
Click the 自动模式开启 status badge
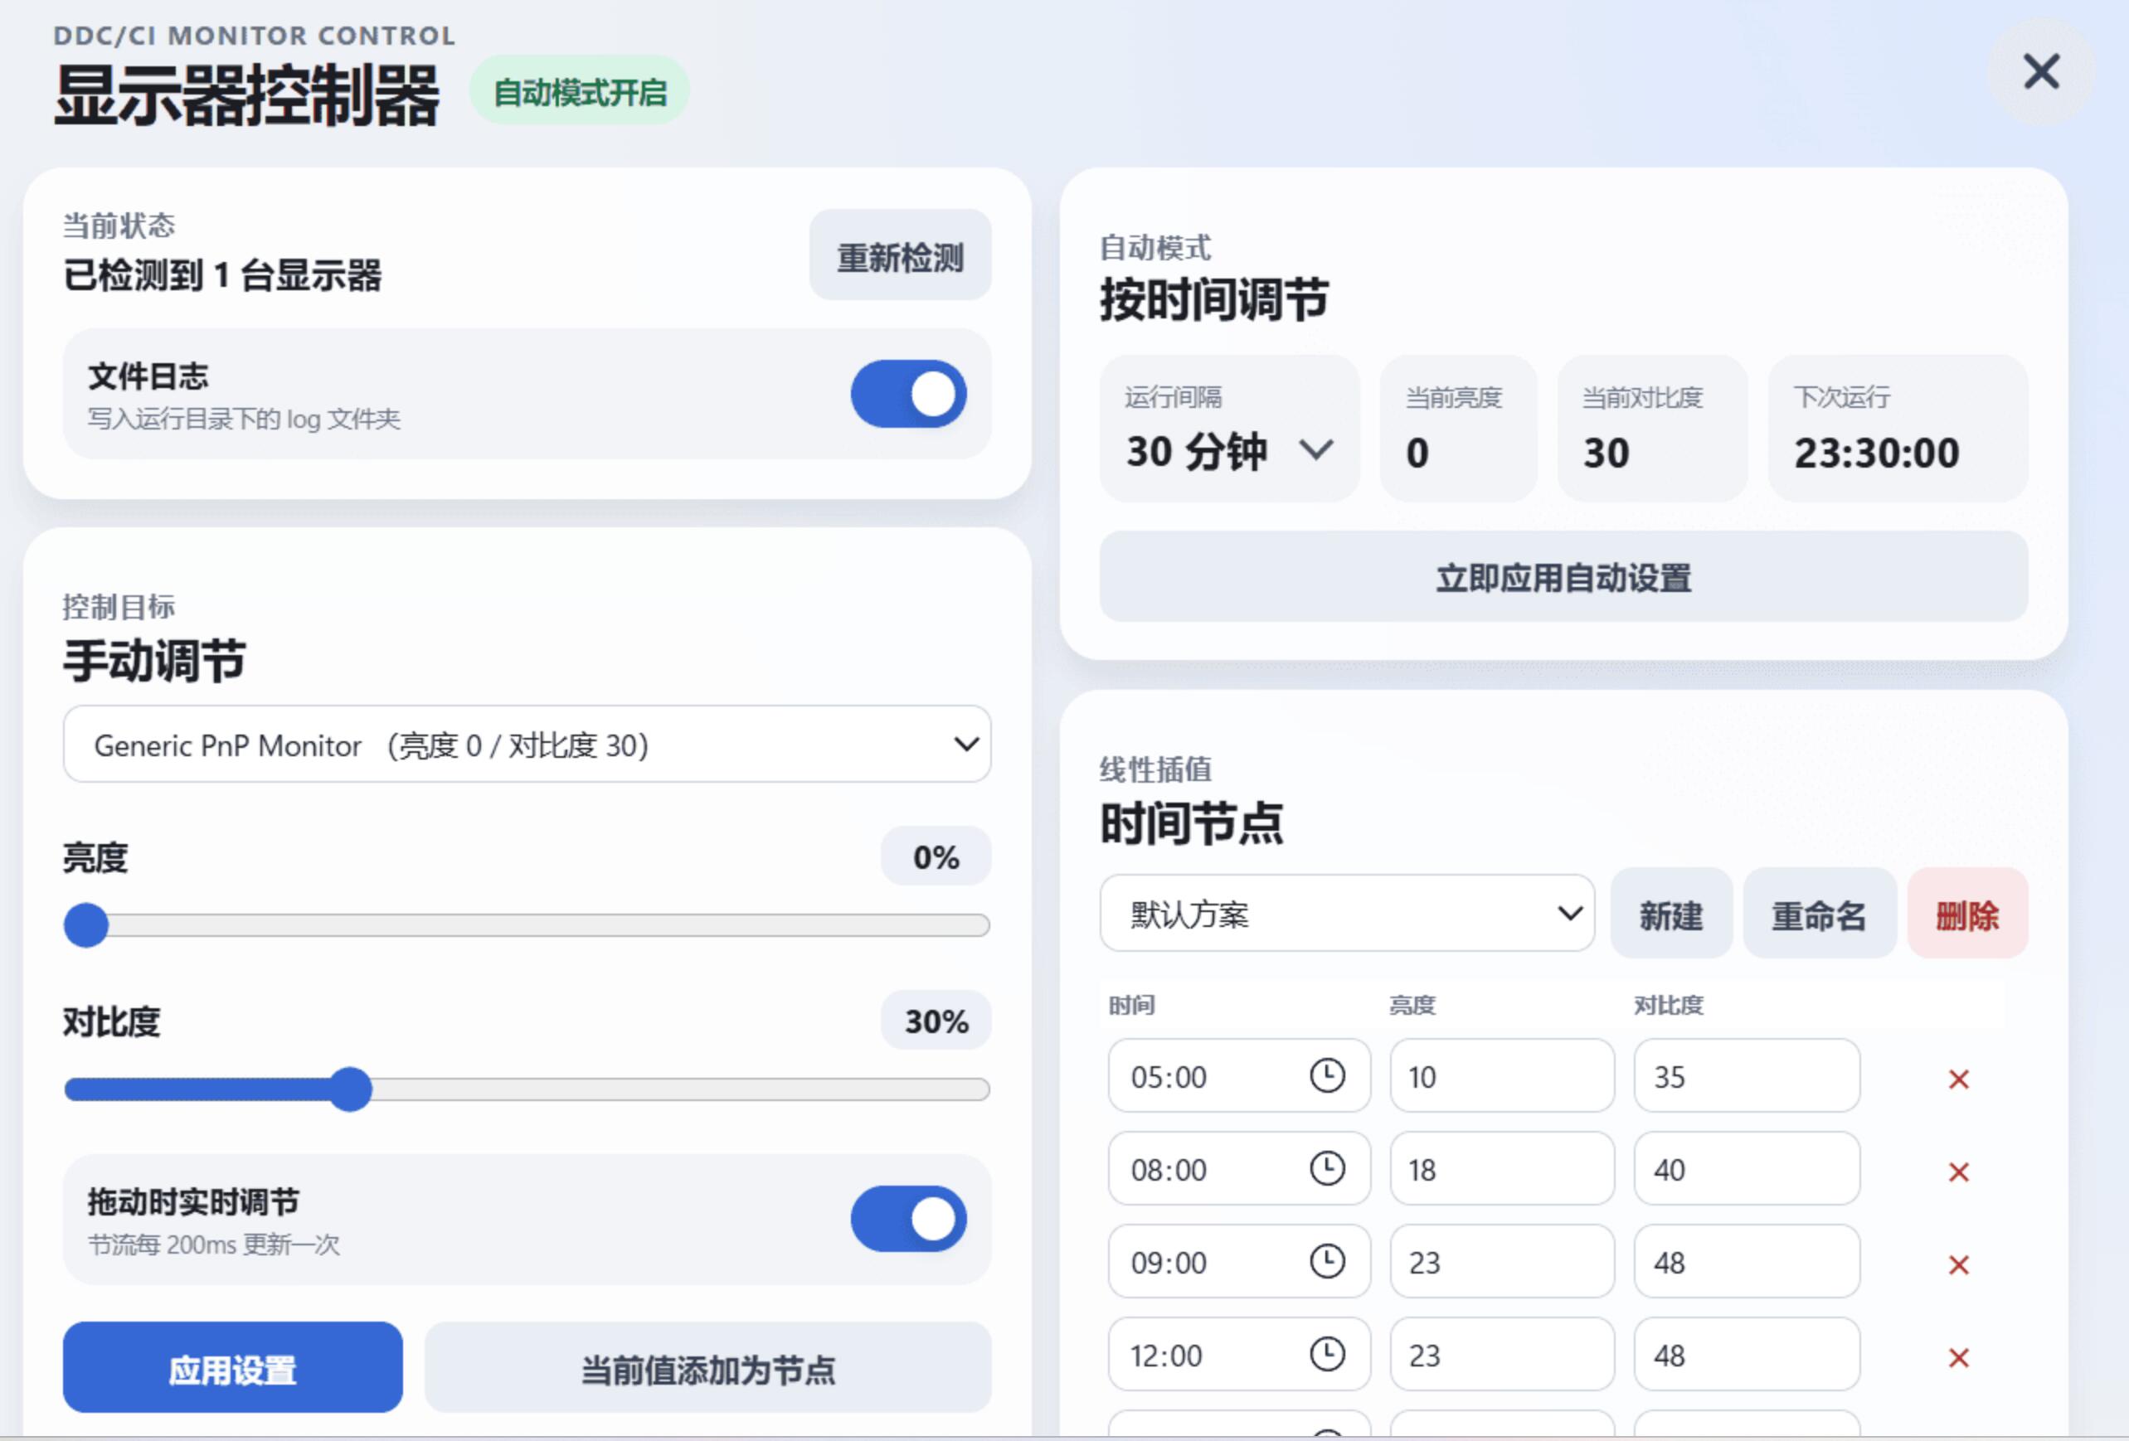pyautogui.click(x=579, y=91)
